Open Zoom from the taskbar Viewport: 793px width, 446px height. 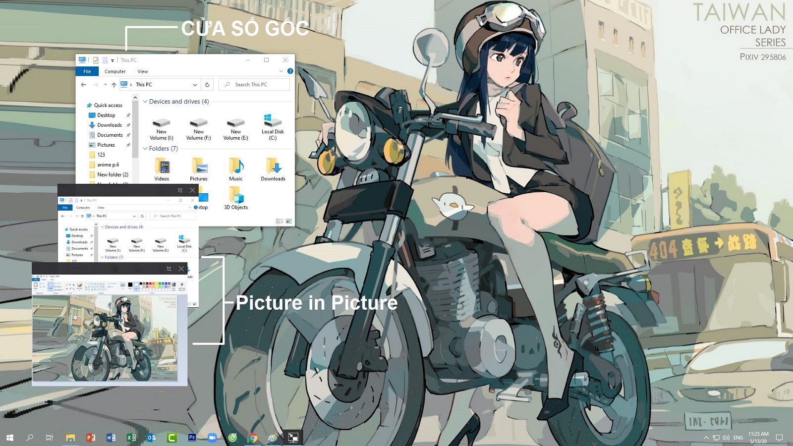[x=212, y=438]
